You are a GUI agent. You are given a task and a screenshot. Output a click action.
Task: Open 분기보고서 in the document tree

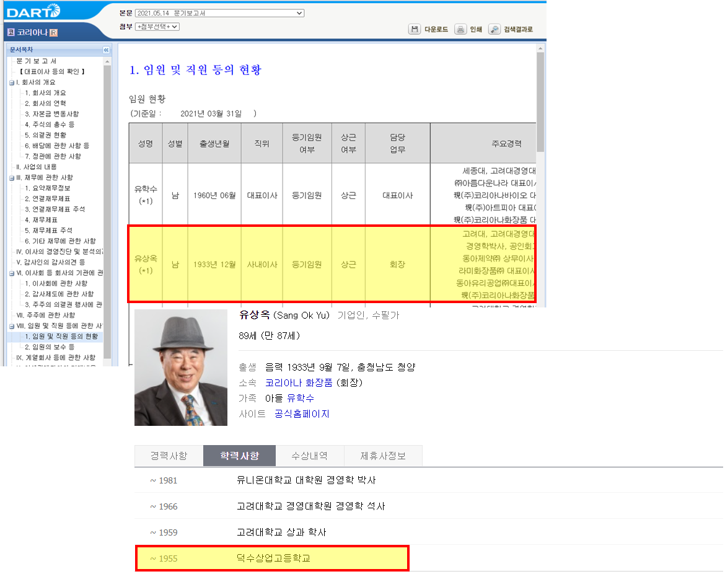(37, 61)
